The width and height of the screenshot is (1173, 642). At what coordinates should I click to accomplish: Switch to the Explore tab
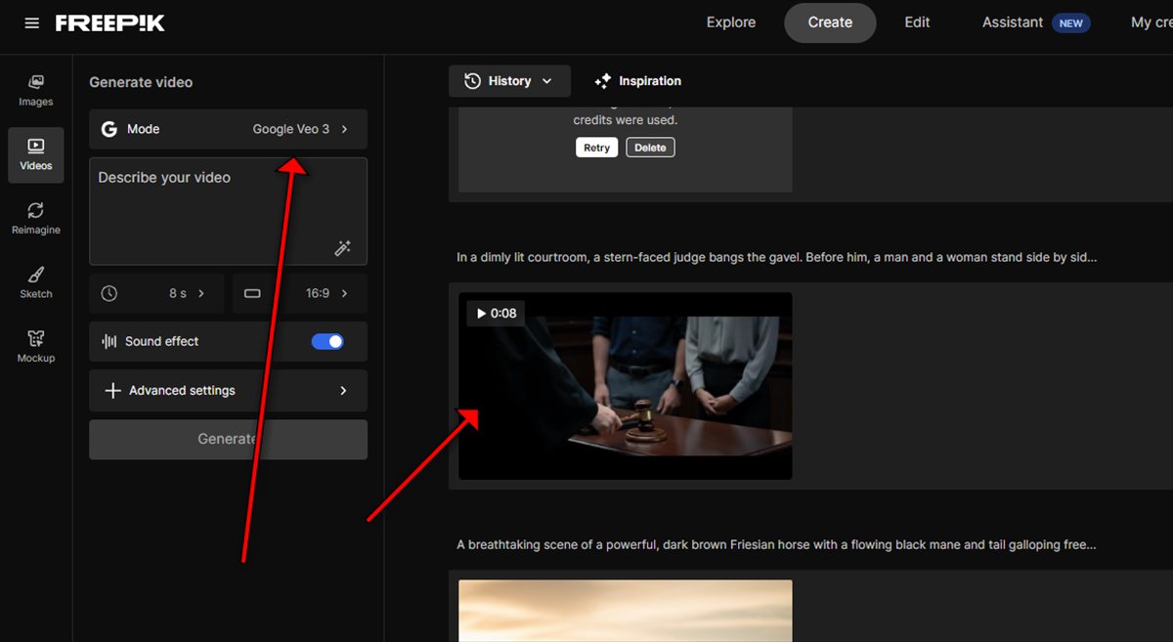pos(731,22)
